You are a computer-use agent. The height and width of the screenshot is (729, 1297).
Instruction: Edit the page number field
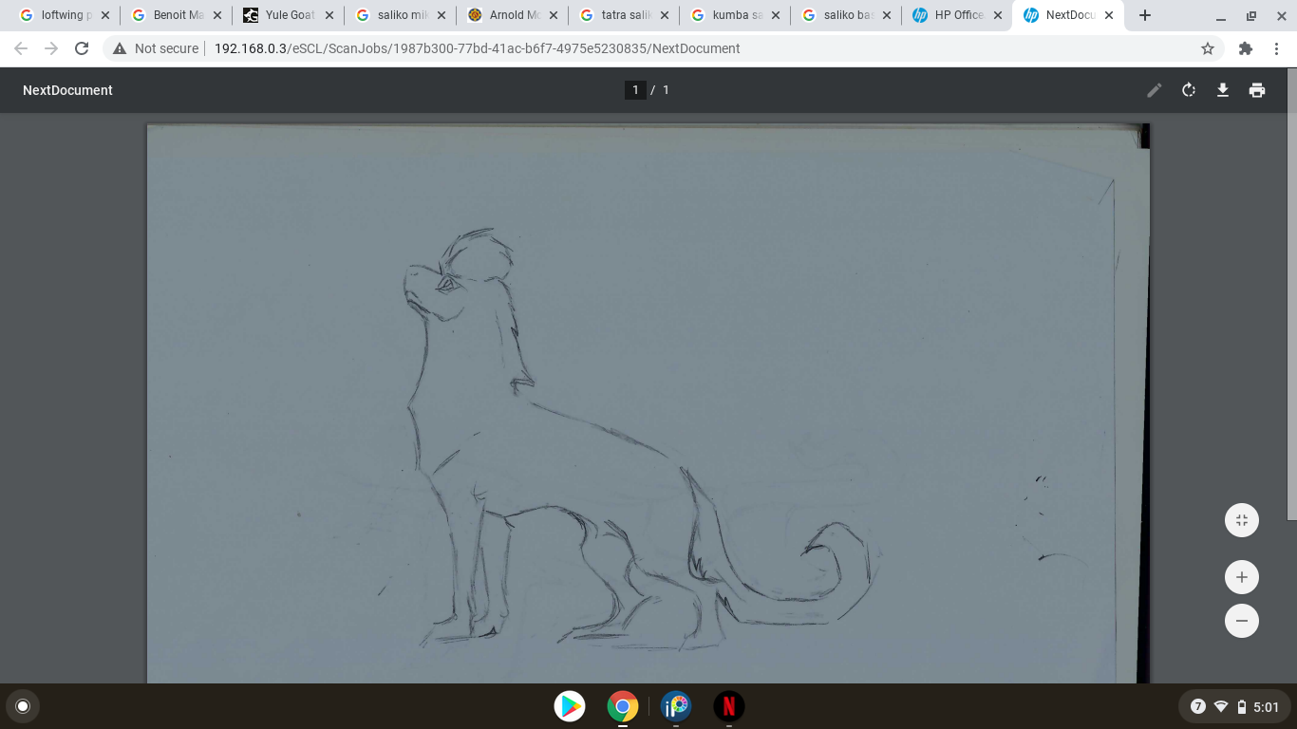coord(635,90)
